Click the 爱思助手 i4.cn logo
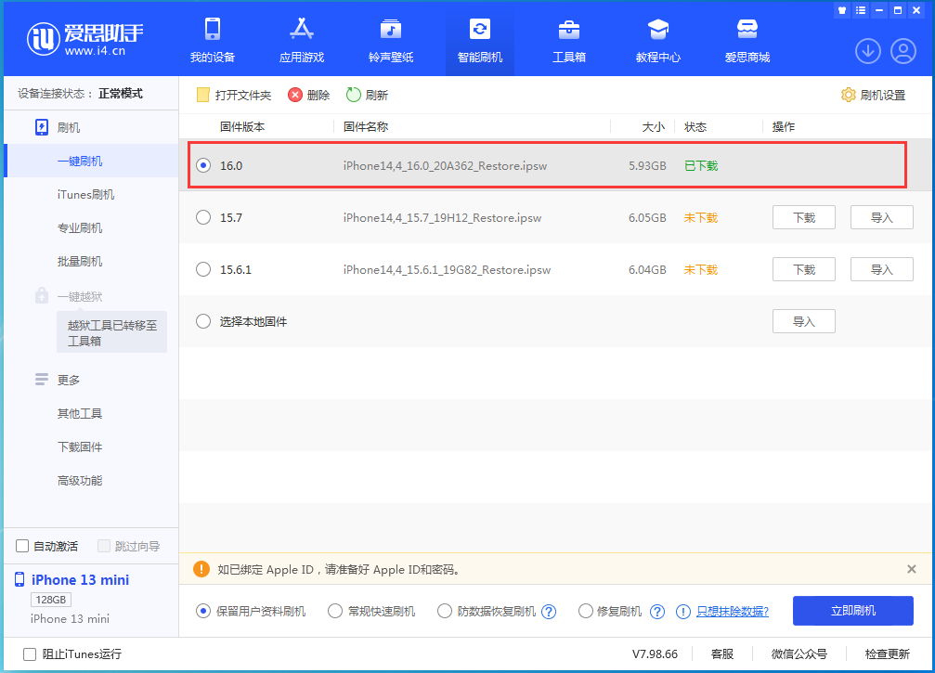935x673 pixels. [85, 39]
